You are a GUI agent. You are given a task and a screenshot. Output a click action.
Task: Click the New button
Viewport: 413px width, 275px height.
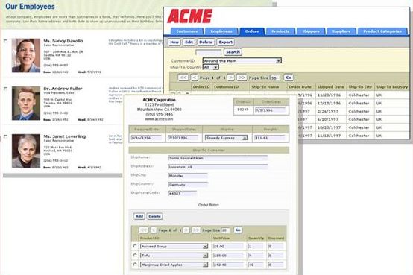pyautogui.click(x=174, y=42)
